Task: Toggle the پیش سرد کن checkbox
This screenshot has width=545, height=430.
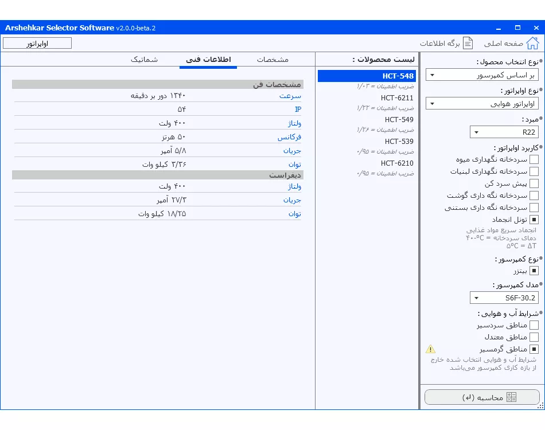Action: click(x=534, y=183)
